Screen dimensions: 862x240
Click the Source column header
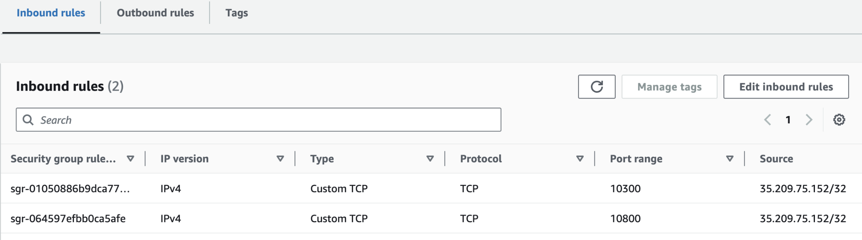pyautogui.click(x=776, y=159)
